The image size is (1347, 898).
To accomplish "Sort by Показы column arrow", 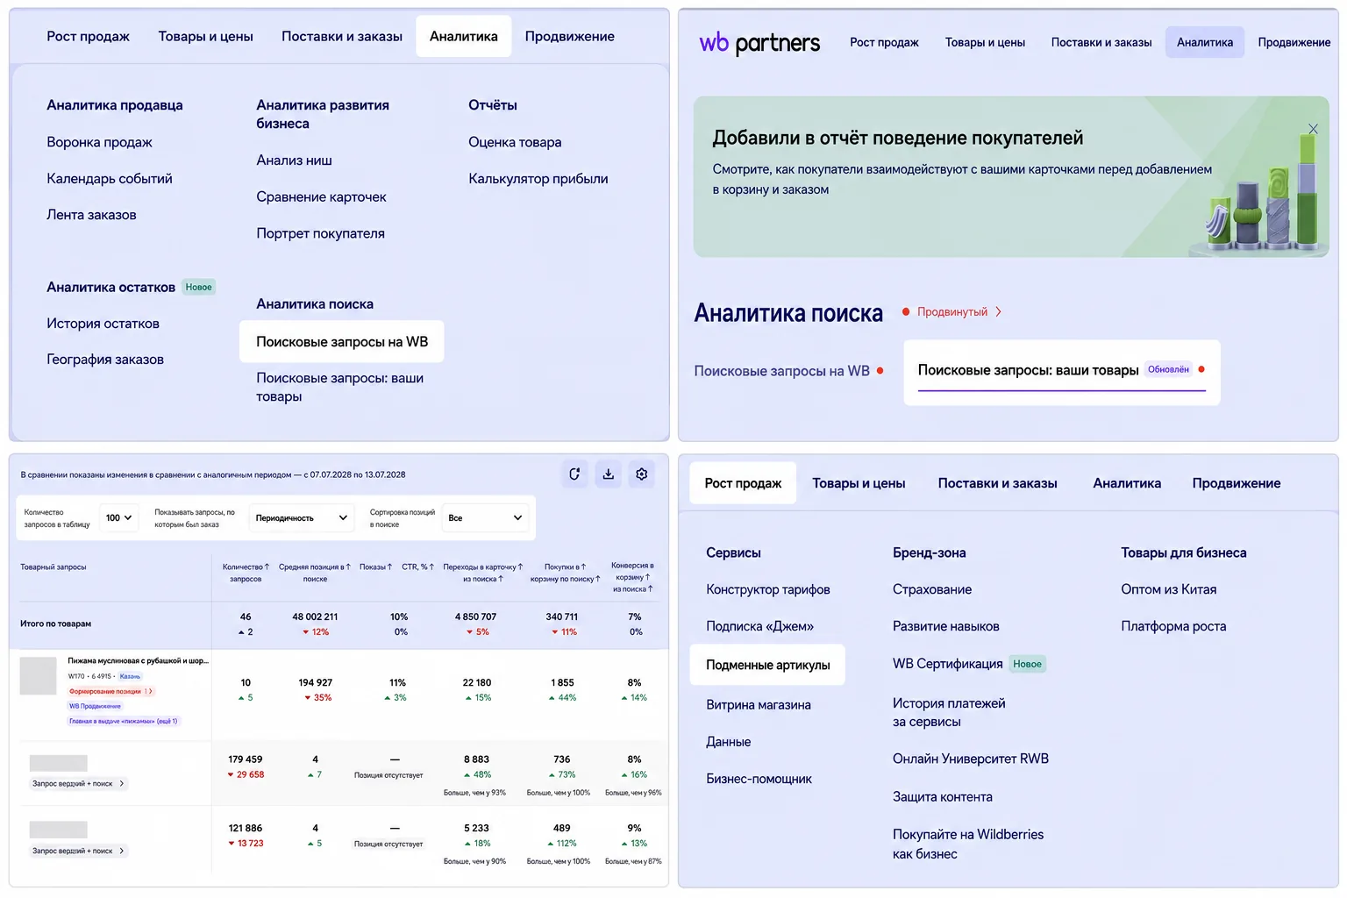I will (x=389, y=567).
